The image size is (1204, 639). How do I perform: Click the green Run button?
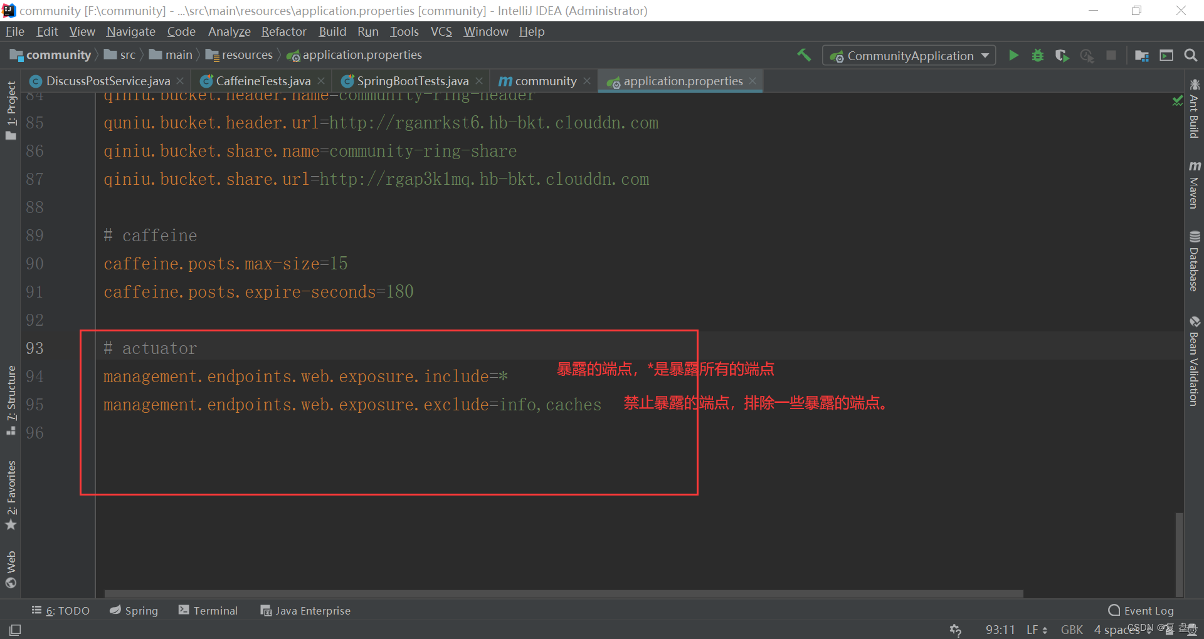(x=1013, y=56)
